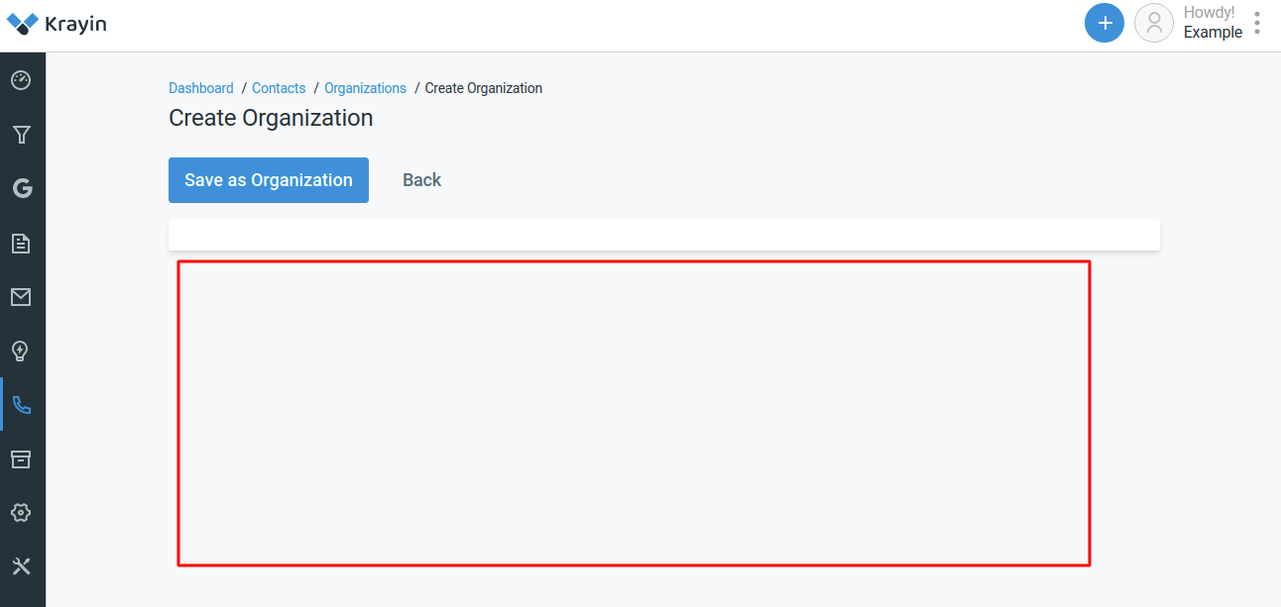Open the Contacts phone icon

click(22, 404)
